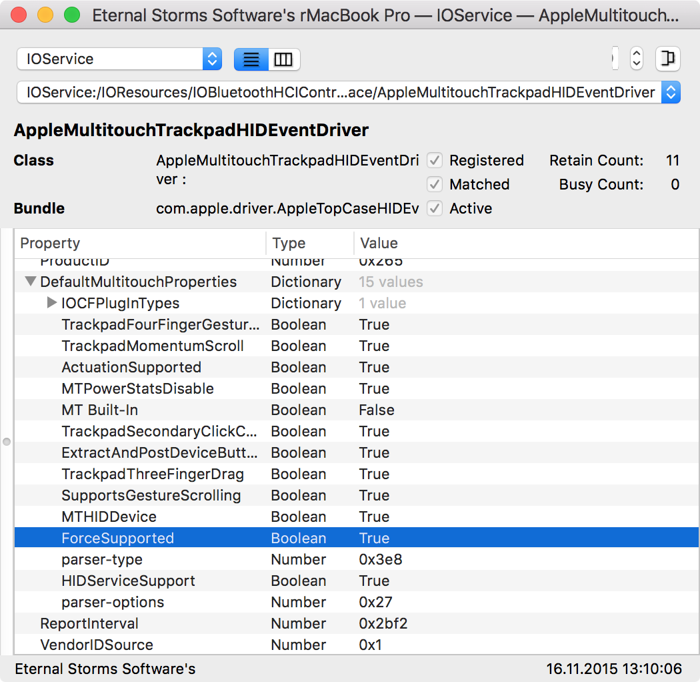This screenshot has height=682, width=700.
Task: Switch to list view mode
Action: tap(251, 59)
